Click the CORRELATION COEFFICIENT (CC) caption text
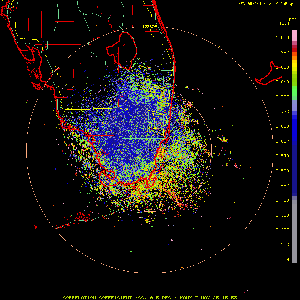Screen dimensions: 300x300 tap(105, 298)
